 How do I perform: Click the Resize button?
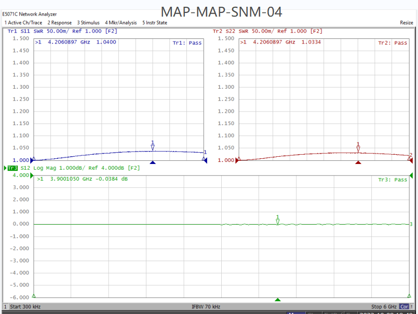(406, 23)
